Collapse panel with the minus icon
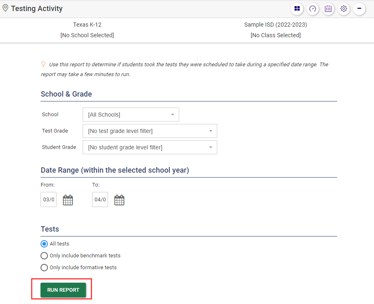 click(359, 9)
